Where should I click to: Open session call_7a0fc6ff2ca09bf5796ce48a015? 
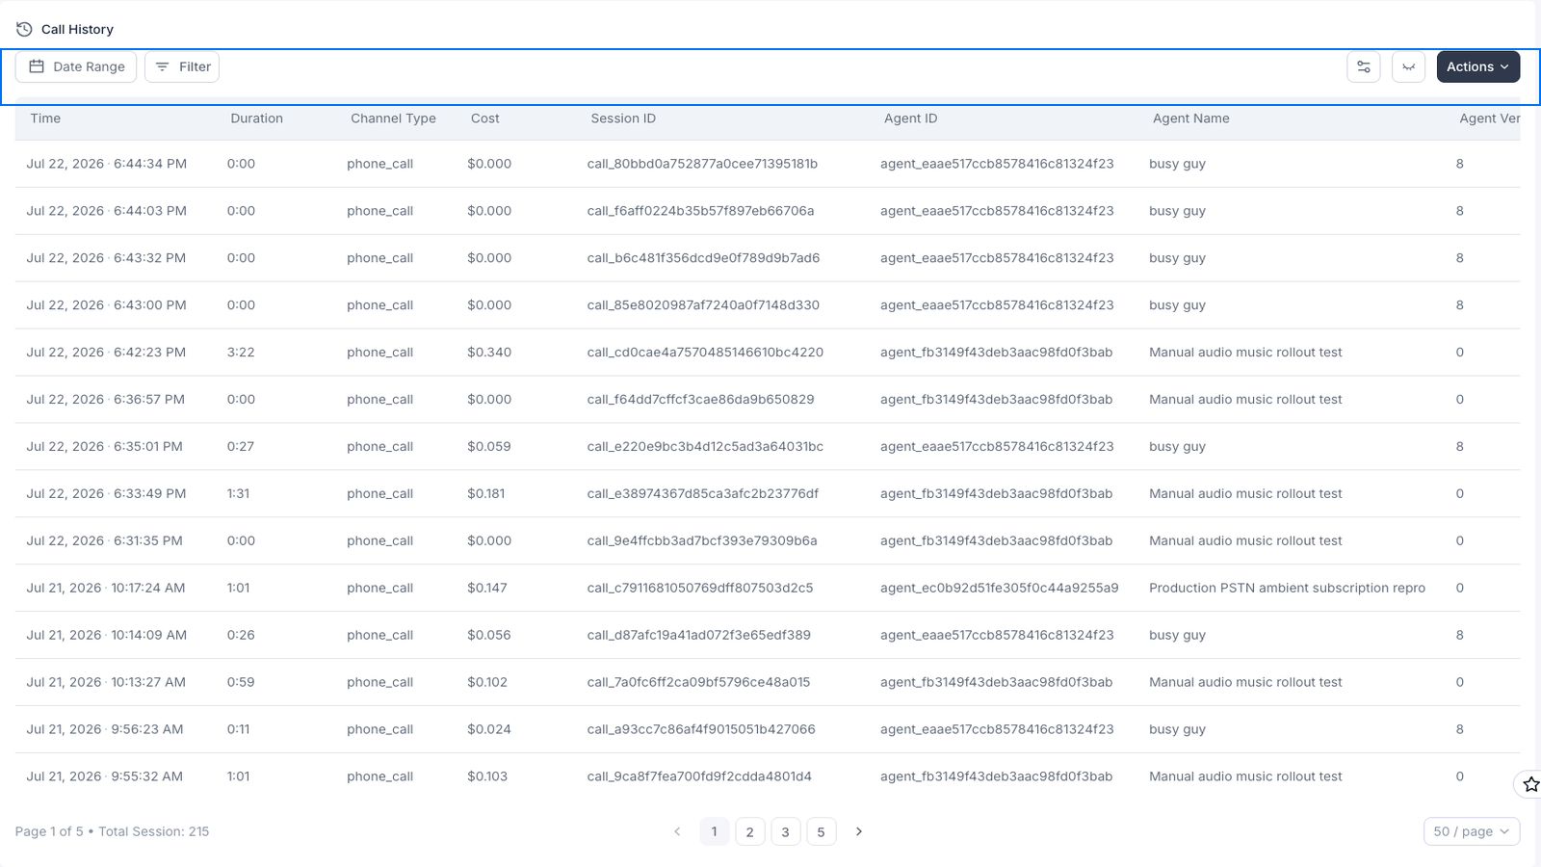click(x=698, y=682)
